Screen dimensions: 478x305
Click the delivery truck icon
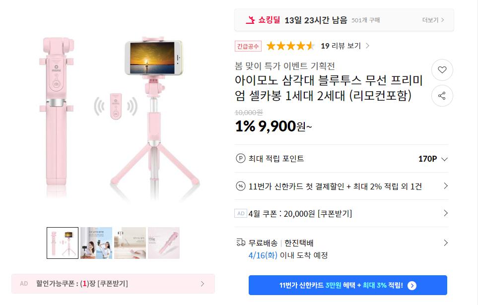point(241,243)
